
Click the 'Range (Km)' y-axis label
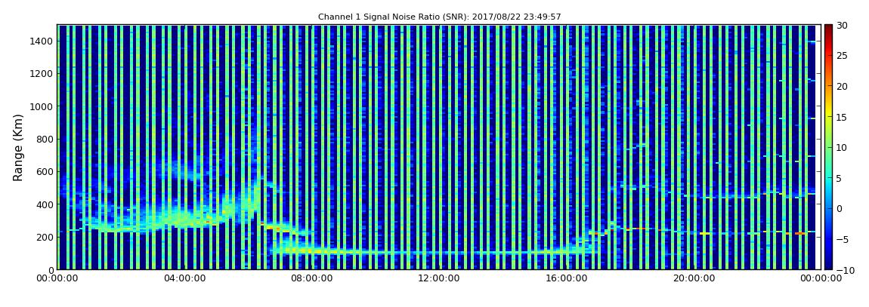coord(17,146)
